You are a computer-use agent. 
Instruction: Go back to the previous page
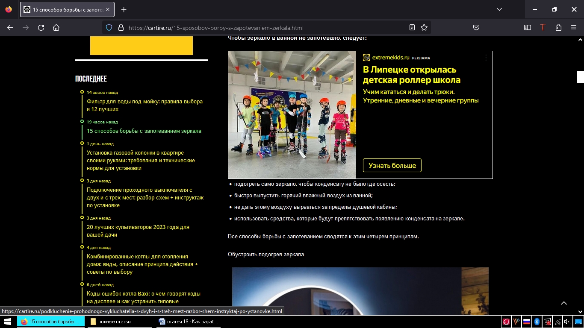(10, 27)
